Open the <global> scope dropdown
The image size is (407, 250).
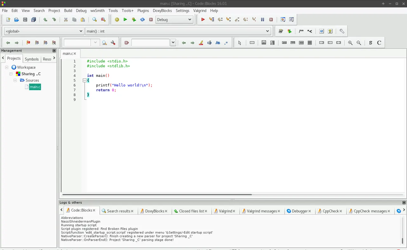[x=44, y=31]
